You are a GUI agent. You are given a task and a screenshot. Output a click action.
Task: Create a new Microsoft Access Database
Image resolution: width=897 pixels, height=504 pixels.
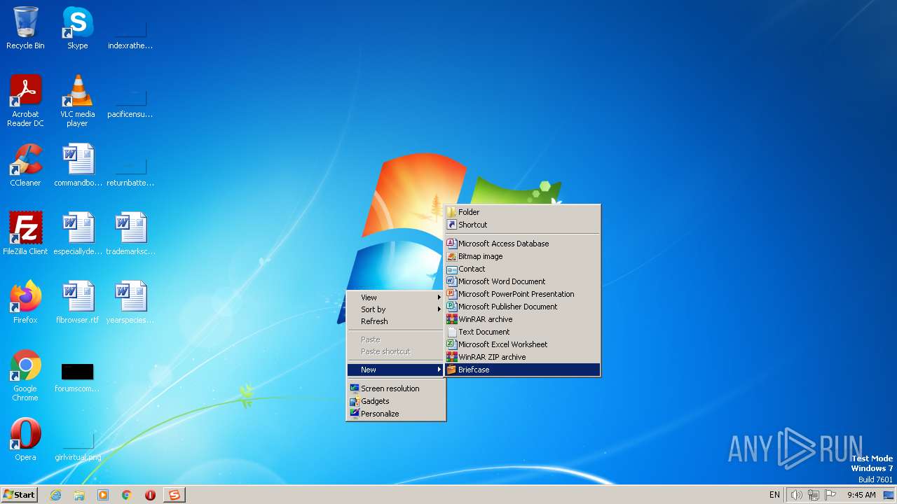pos(523,244)
